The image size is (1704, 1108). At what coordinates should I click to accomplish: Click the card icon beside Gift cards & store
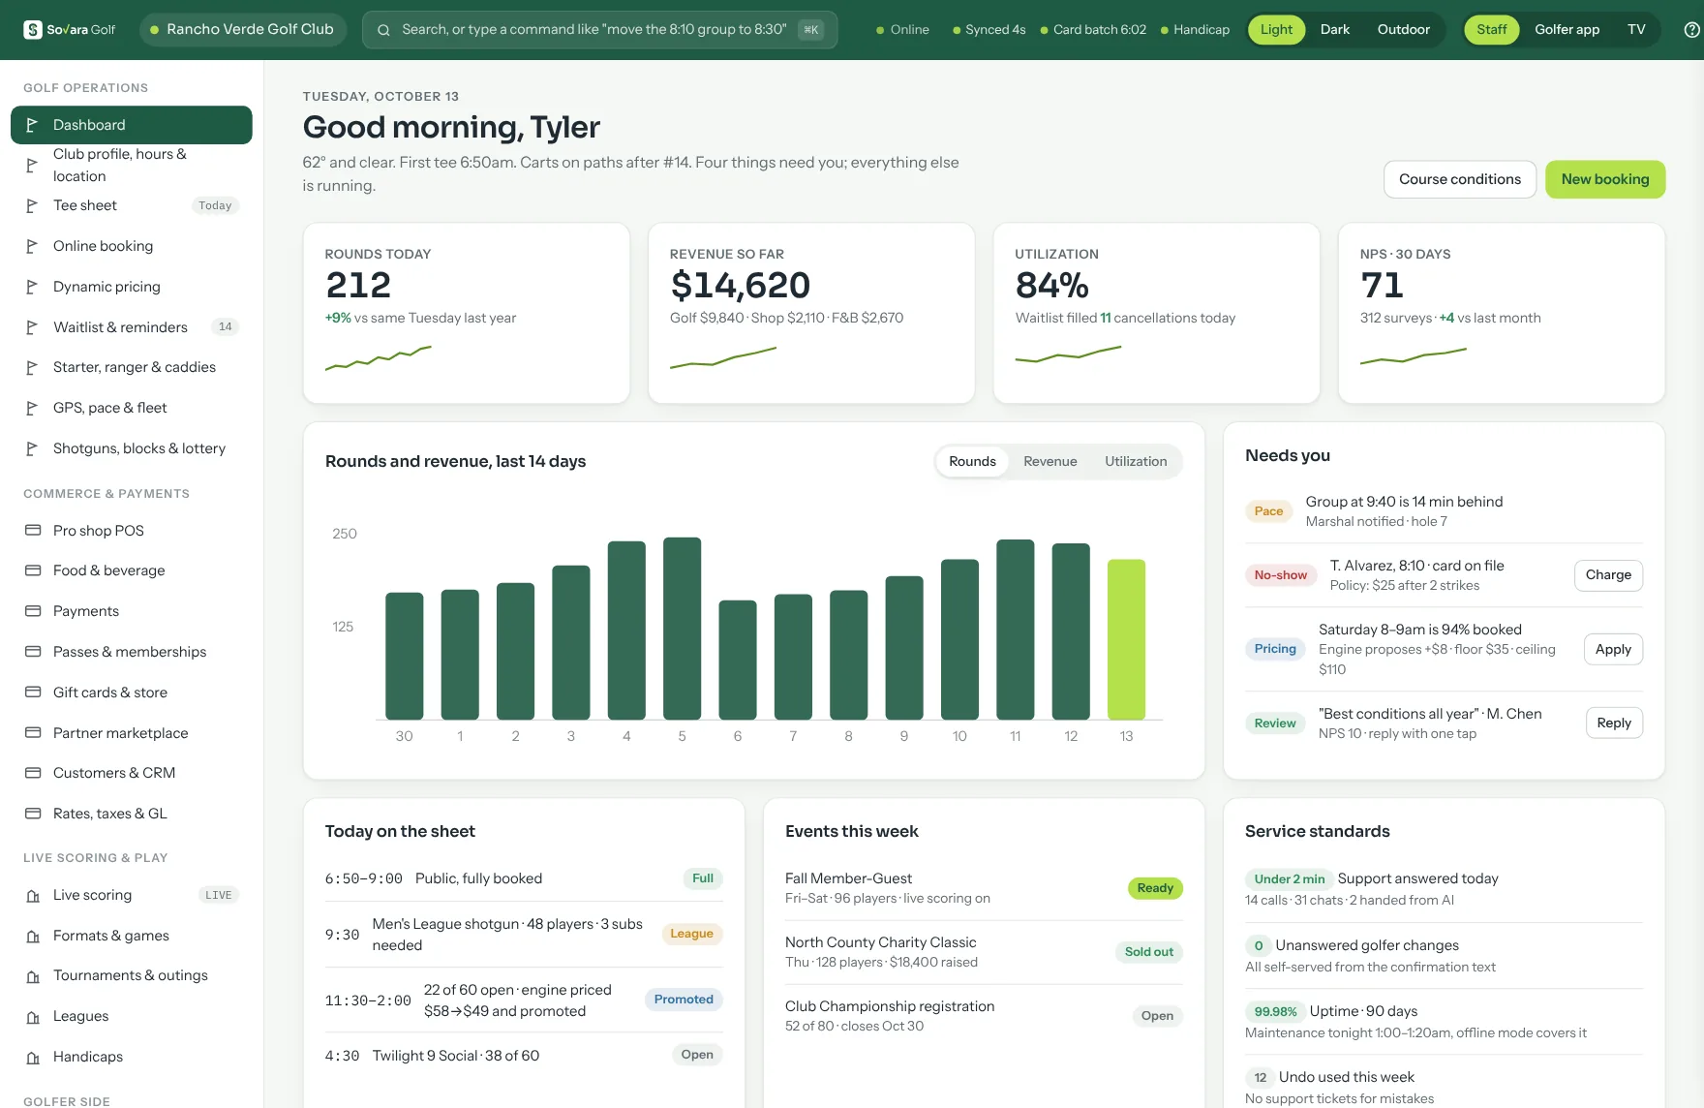click(x=33, y=692)
